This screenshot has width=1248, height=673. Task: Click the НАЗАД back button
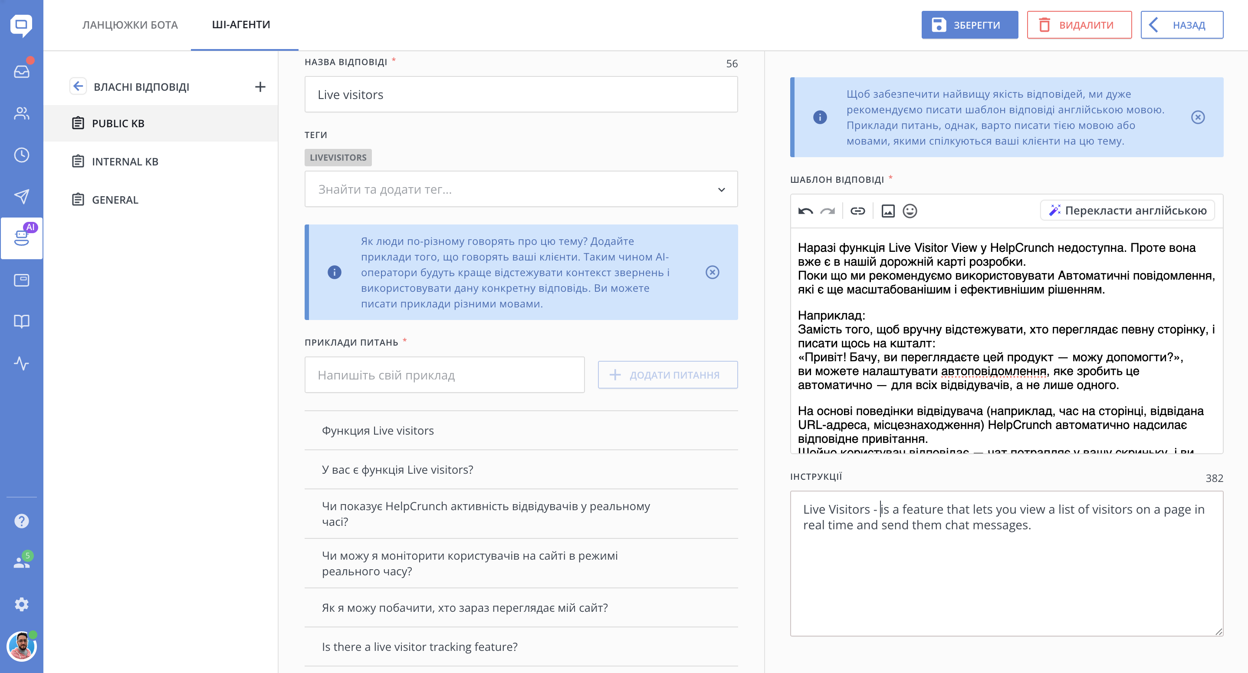click(1182, 25)
